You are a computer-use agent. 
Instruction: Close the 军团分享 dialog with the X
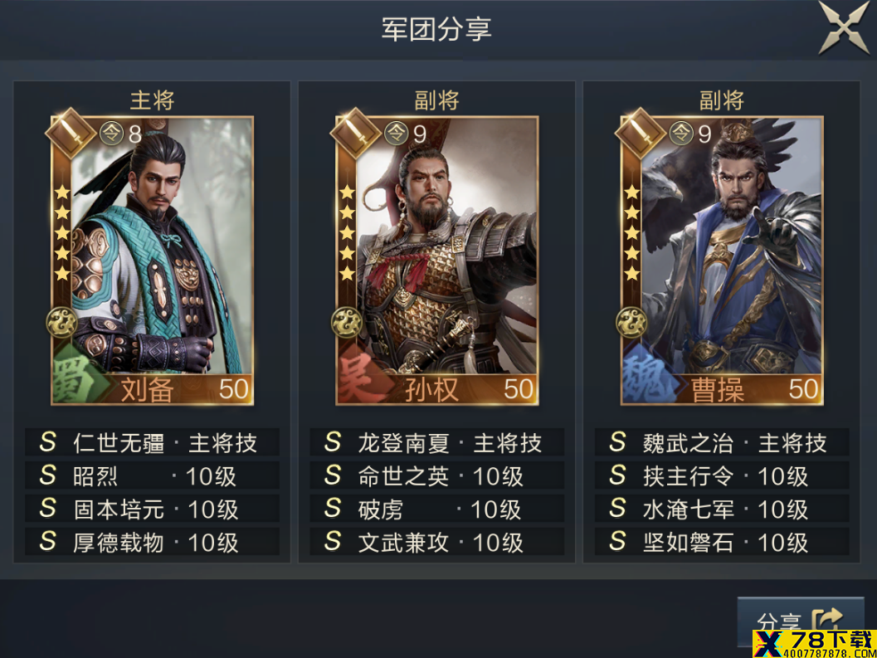point(844,27)
